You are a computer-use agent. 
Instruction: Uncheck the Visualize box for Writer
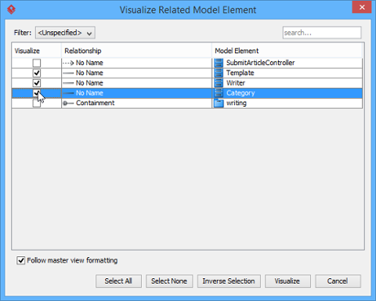pyautogui.click(x=37, y=83)
